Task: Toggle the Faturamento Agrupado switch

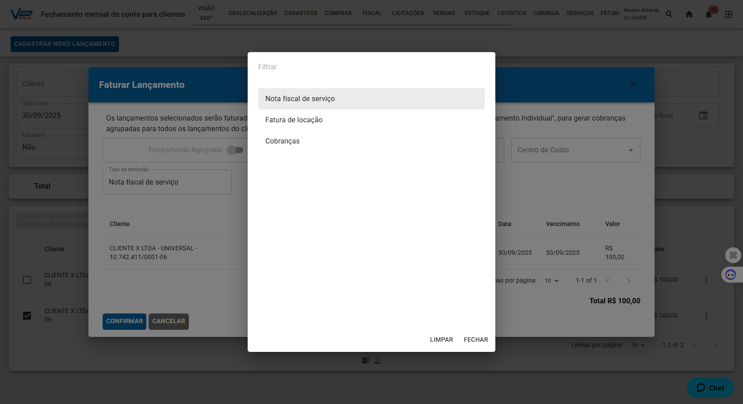Action: [x=235, y=150]
